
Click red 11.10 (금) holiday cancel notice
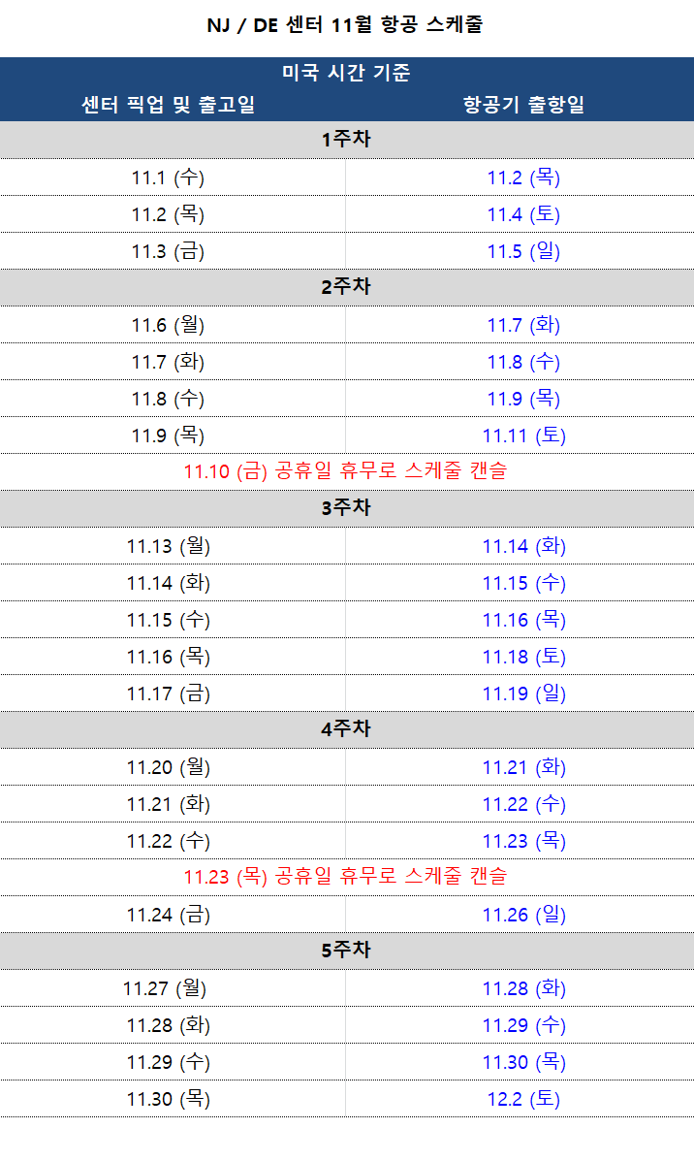[345, 471]
